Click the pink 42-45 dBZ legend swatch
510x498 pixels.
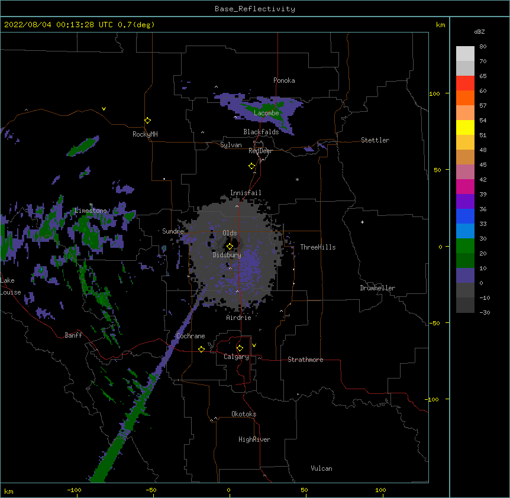465,172
